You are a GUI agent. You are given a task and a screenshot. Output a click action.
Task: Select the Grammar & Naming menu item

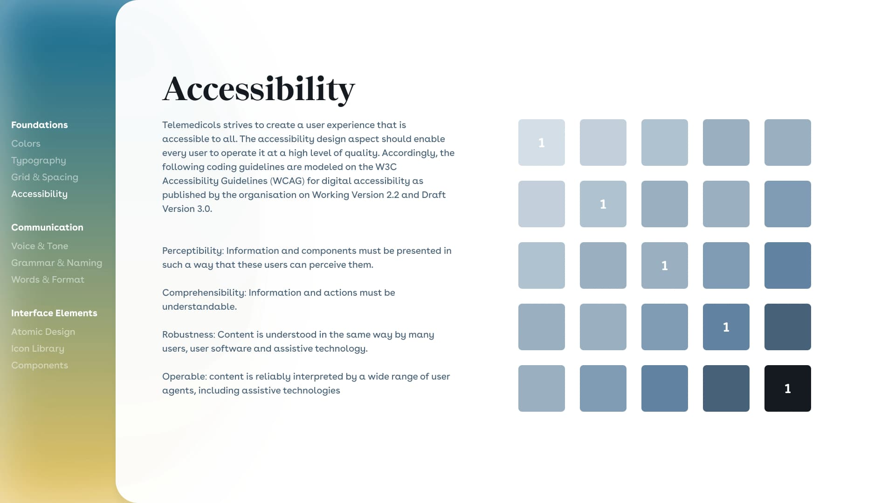(x=56, y=262)
